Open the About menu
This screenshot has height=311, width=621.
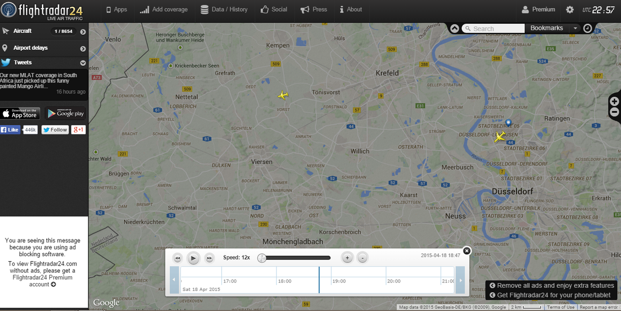click(350, 9)
